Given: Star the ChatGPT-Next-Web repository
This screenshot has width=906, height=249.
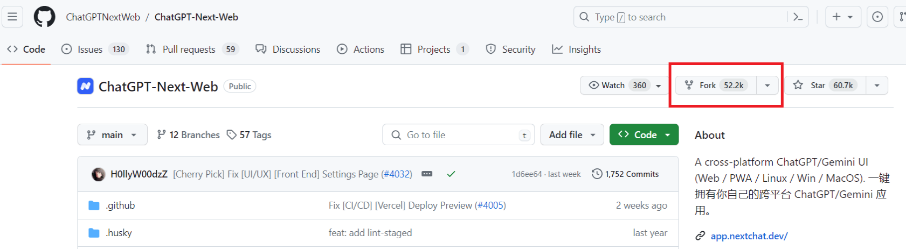Looking at the screenshot, I should click(x=825, y=86).
